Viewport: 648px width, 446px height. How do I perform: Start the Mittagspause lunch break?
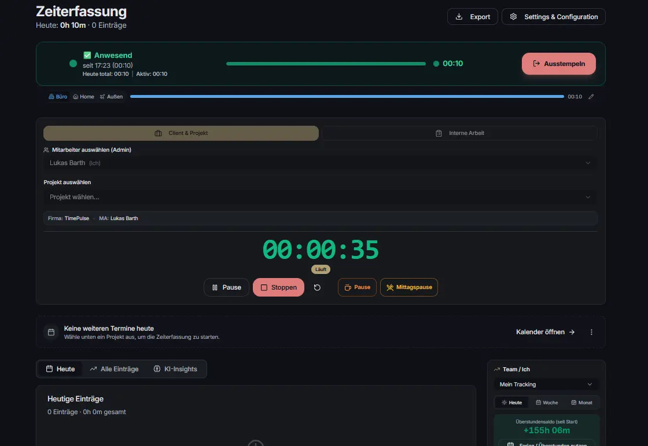[x=408, y=287]
